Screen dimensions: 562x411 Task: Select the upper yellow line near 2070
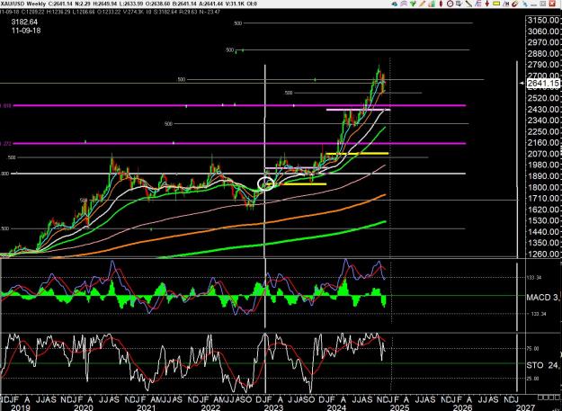point(357,154)
